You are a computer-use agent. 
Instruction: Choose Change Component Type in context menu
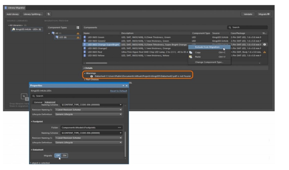point(209,62)
